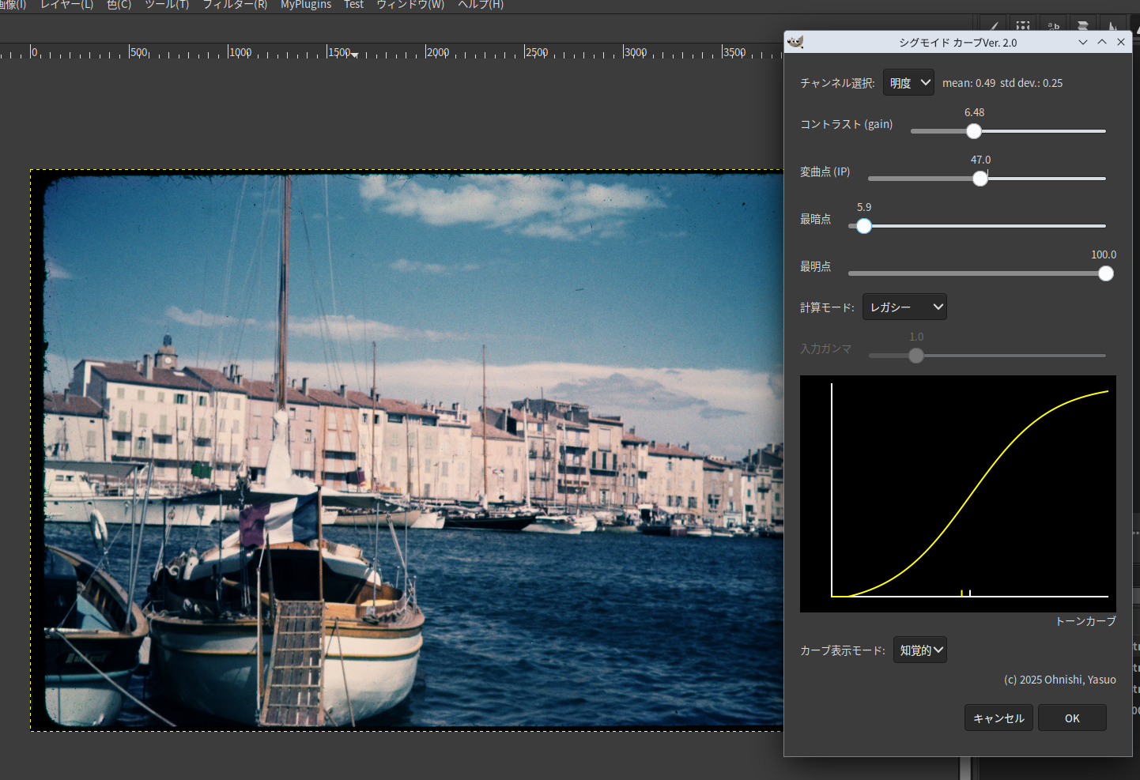Open the フィルター(R) menu
Screen dimensions: 1140x780
point(235,5)
